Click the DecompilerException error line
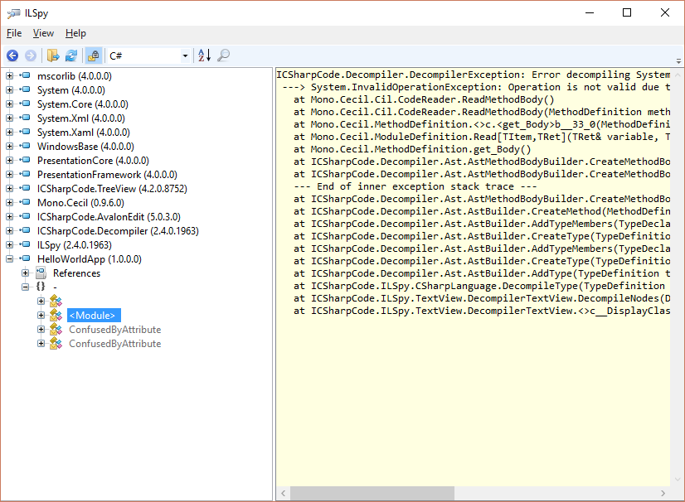 click(474, 75)
